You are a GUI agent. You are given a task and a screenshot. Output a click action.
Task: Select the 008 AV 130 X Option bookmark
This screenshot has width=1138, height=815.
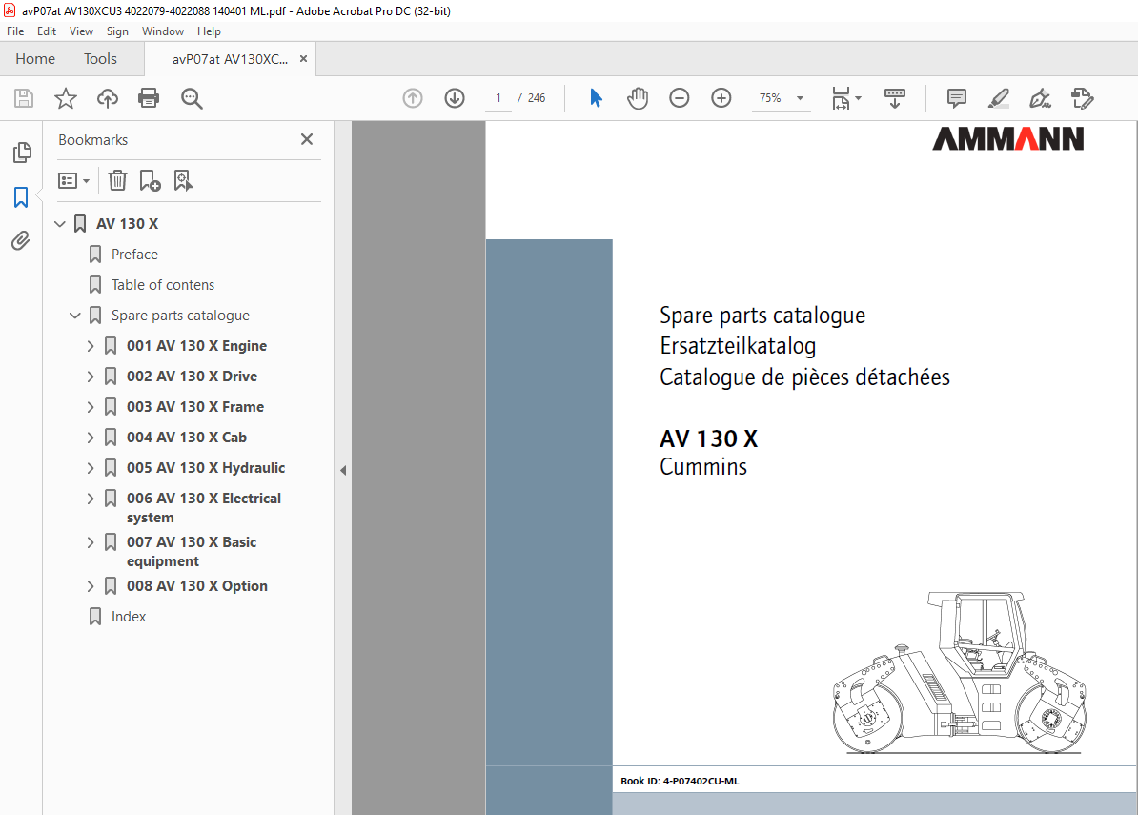click(196, 586)
